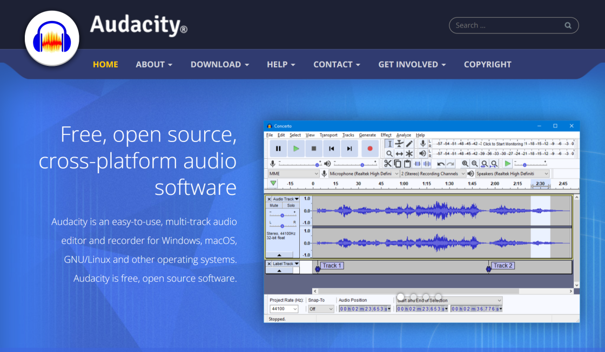Click the Silence audio icon
This screenshot has height=352, width=605.
click(427, 164)
